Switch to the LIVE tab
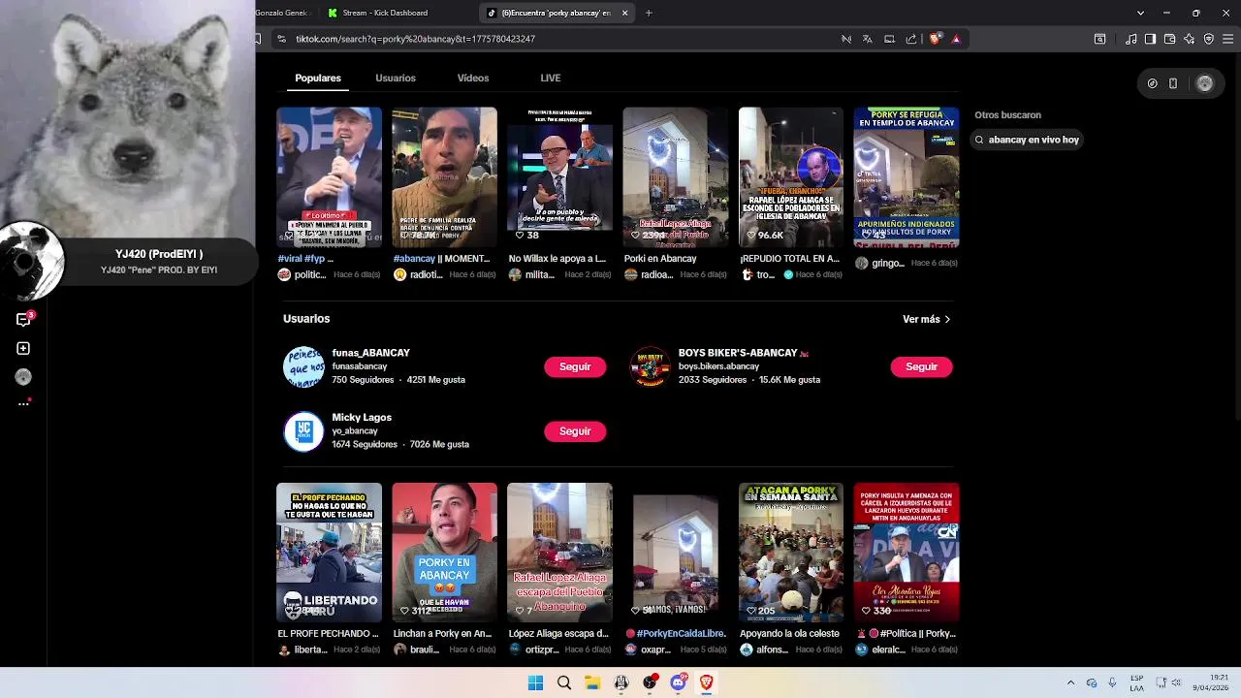This screenshot has height=698, width=1241. 551,78
